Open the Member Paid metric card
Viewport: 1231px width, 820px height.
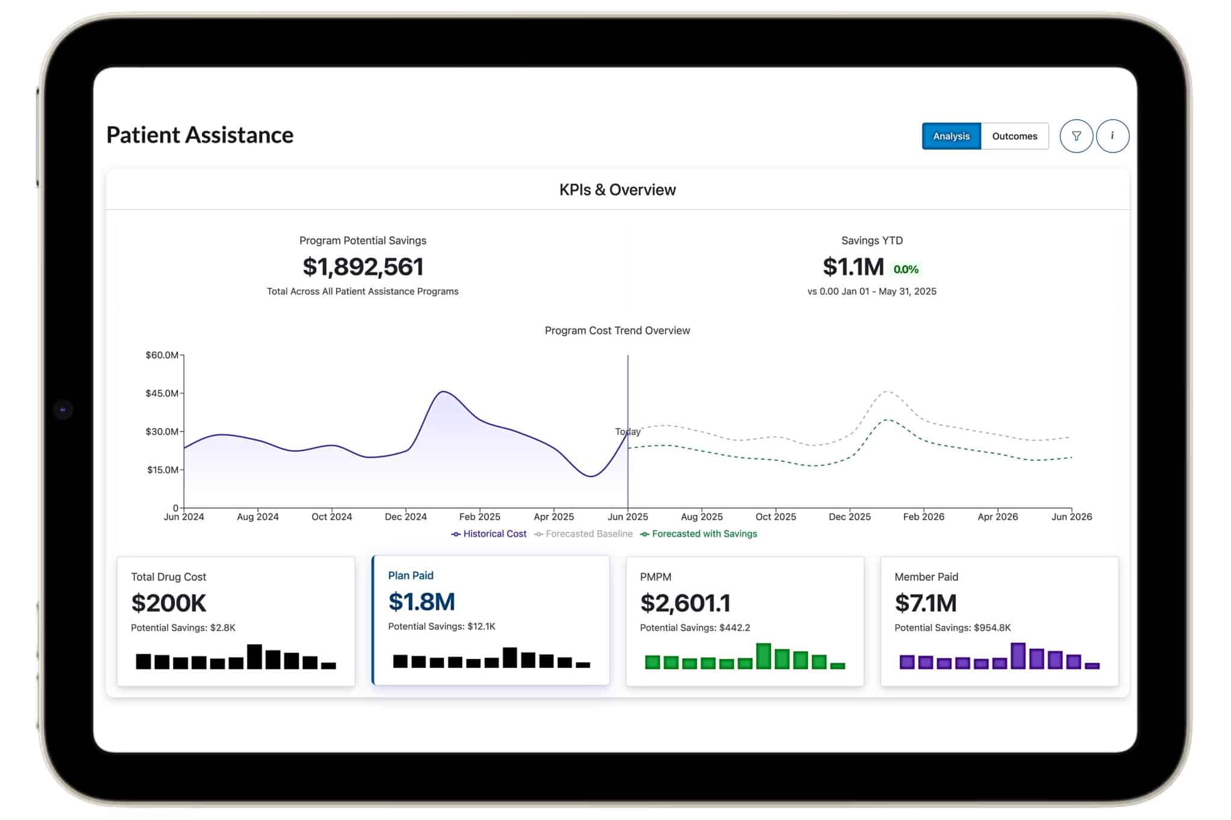(999, 621)
